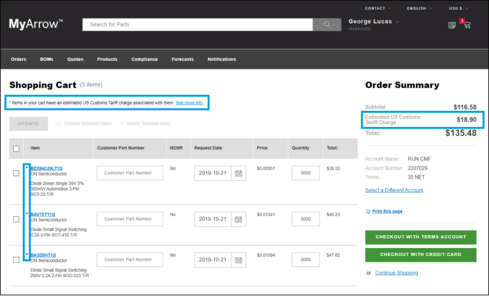Click the See more info tariff link

pyautogui.click(x=190, y=102)
